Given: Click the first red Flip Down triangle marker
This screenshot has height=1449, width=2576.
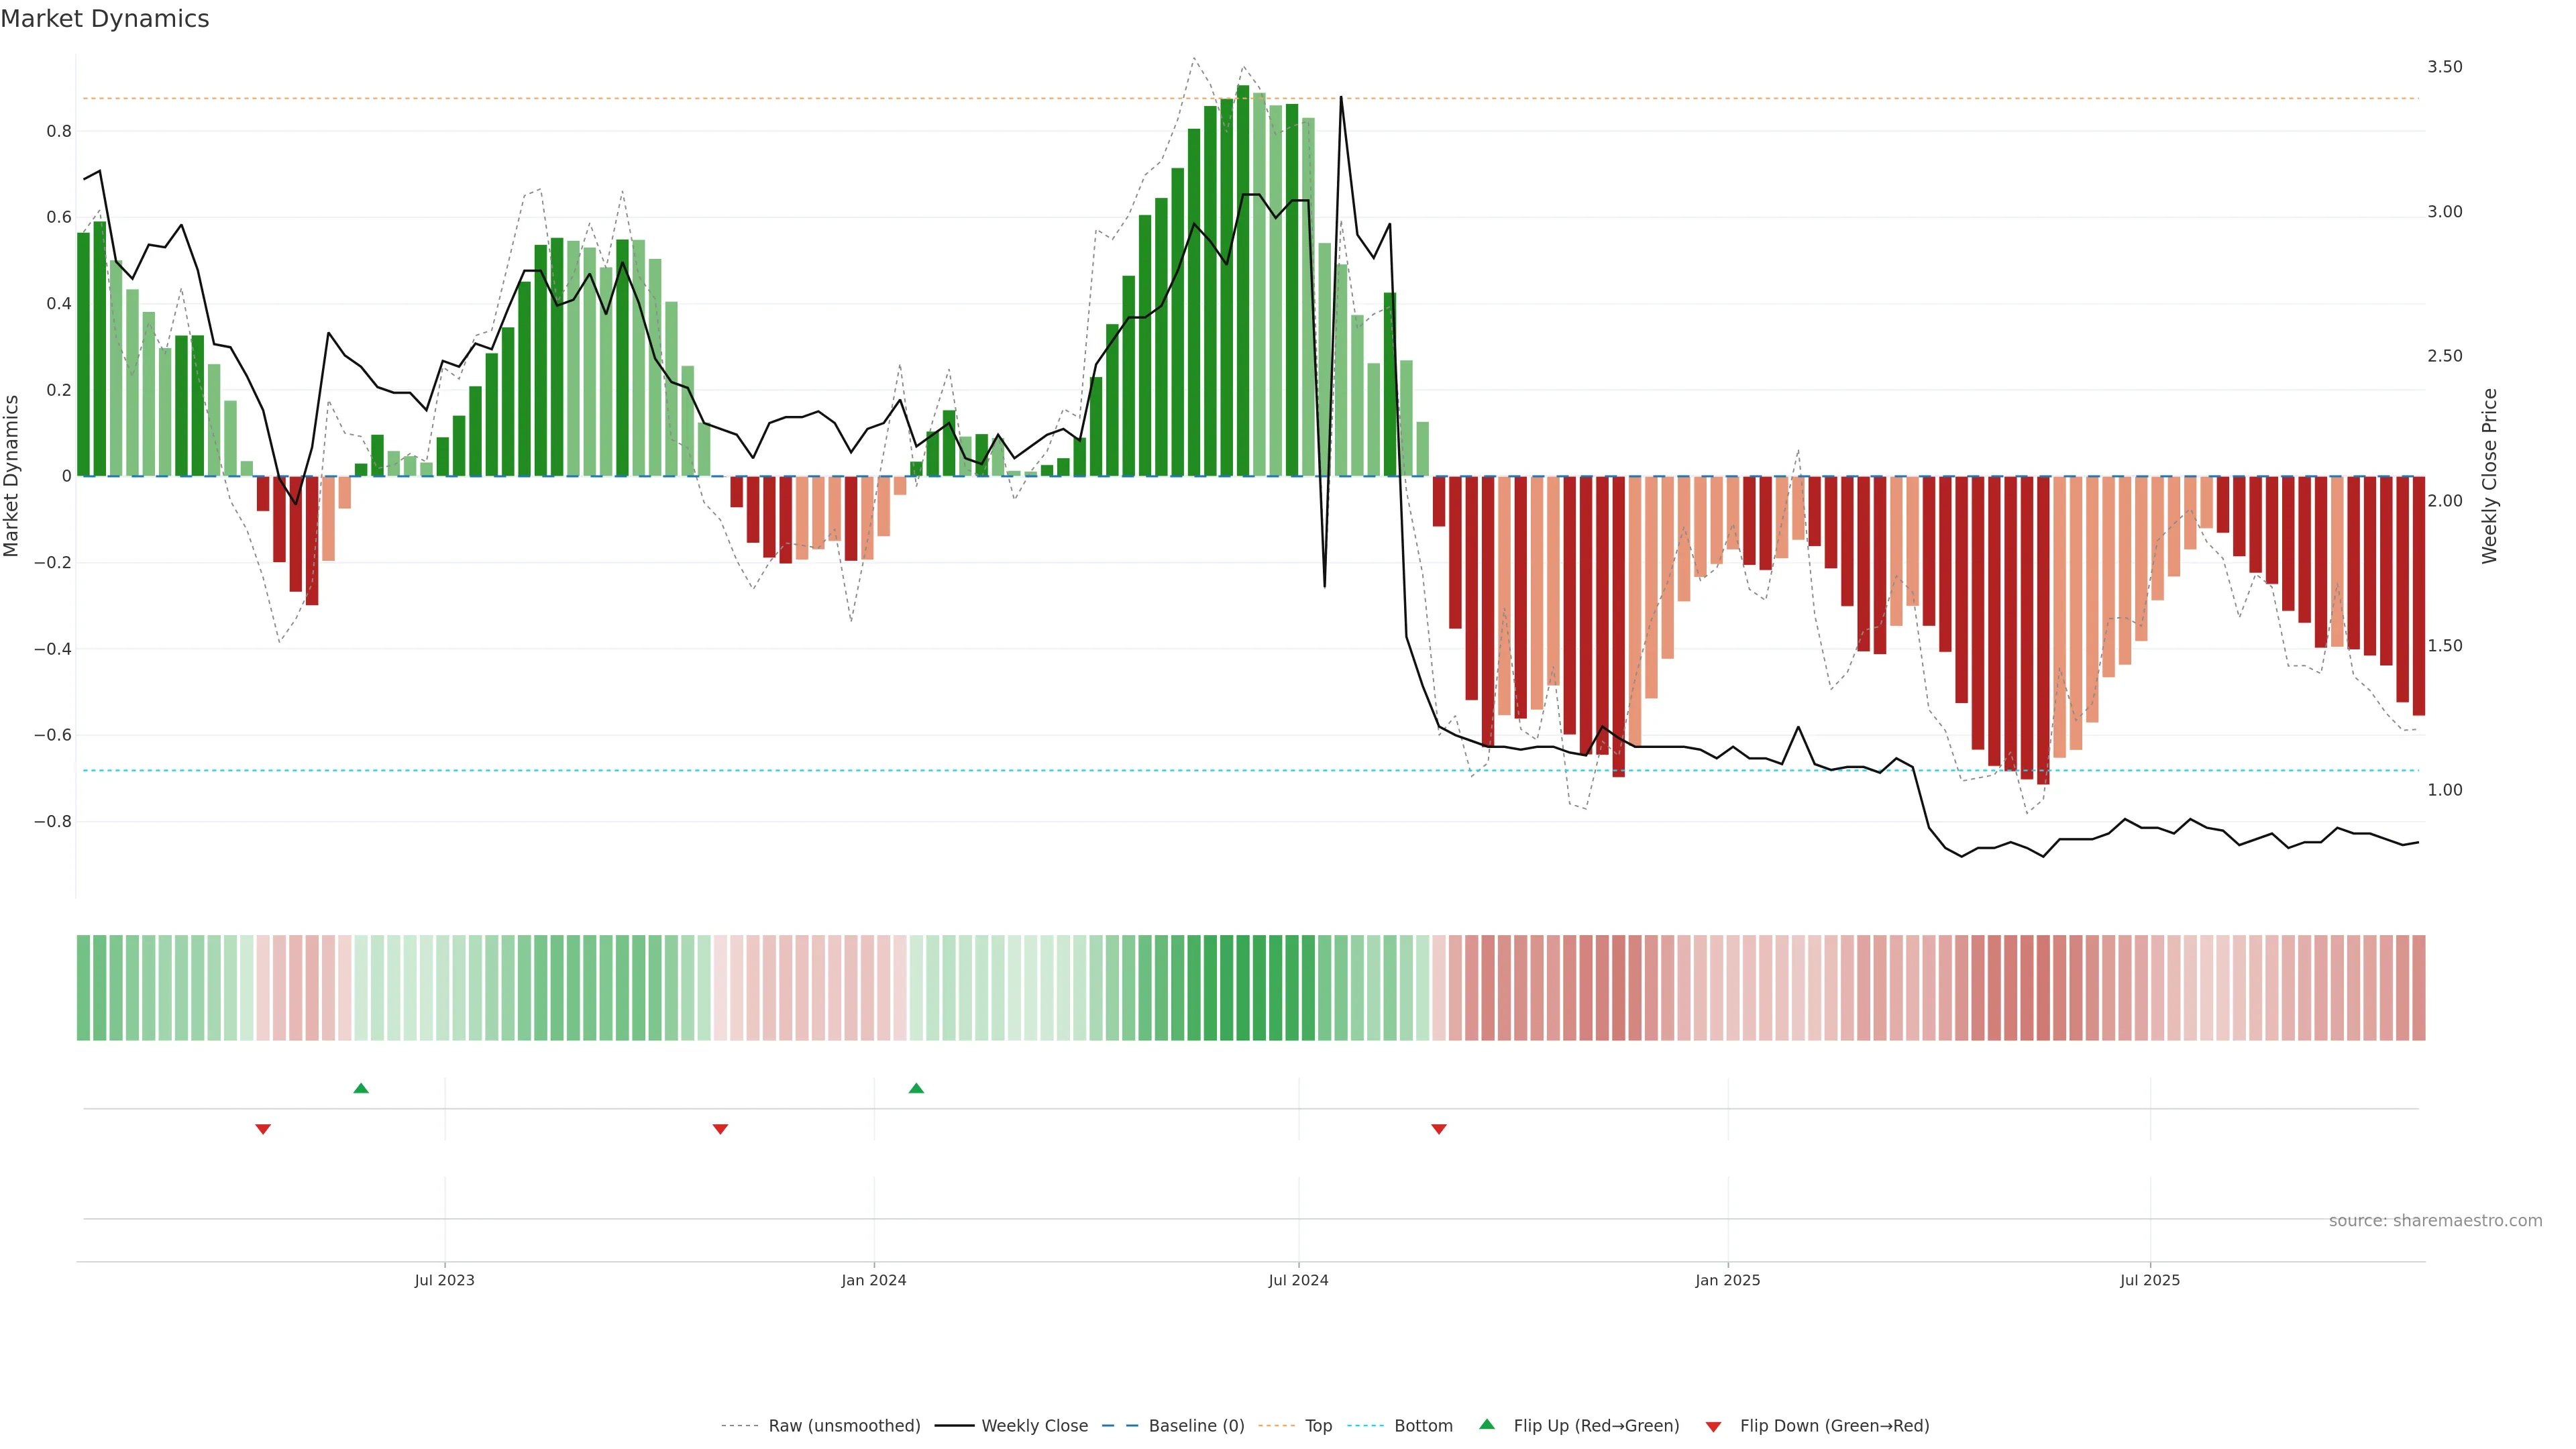Looking at the screenshot, I should (263, 1129).
